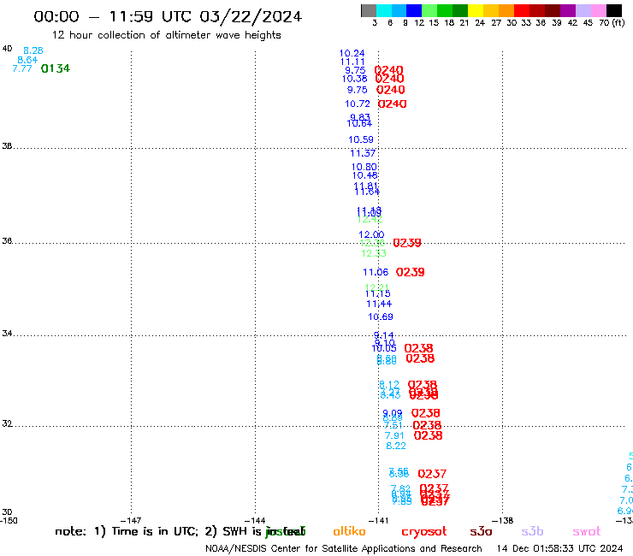Select the latitude 36 axis label

point(7,241)
